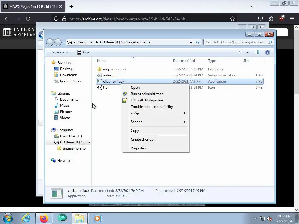Choose Edit with Notepad++

155,100
